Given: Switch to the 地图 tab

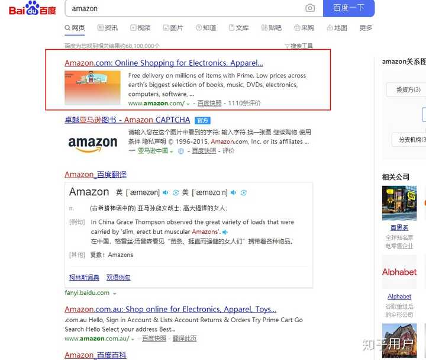Looking at the screenshot, I should click(337, 28).
